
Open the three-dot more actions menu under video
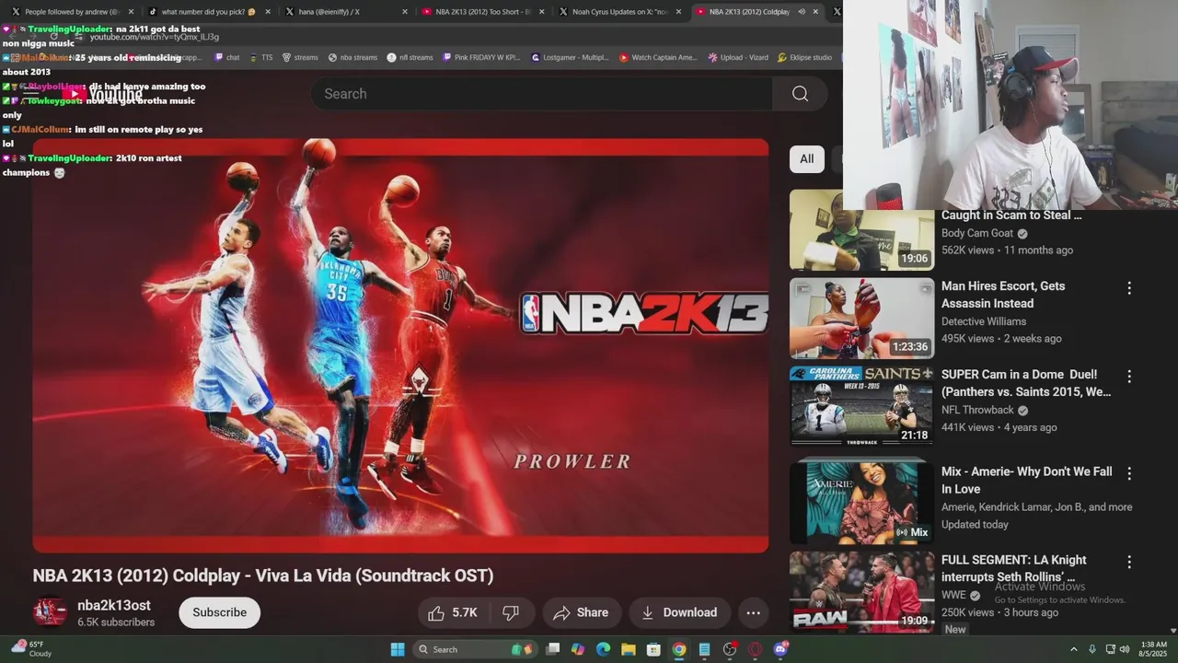[753, 612]
